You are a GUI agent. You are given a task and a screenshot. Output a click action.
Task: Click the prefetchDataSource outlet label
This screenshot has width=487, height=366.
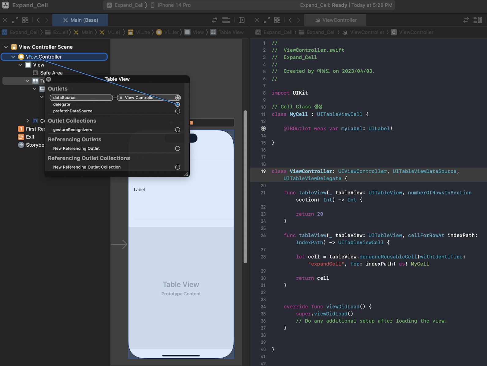[73, 111]
